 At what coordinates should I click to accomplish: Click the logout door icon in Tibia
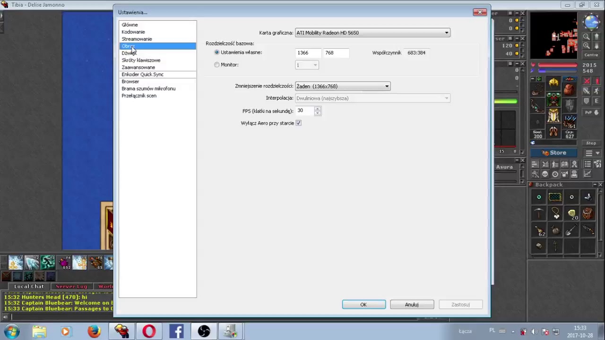click(597, 164)
